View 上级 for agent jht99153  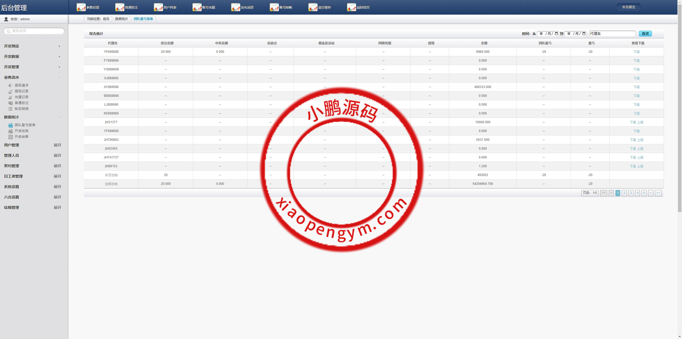[x=640, y=166]
